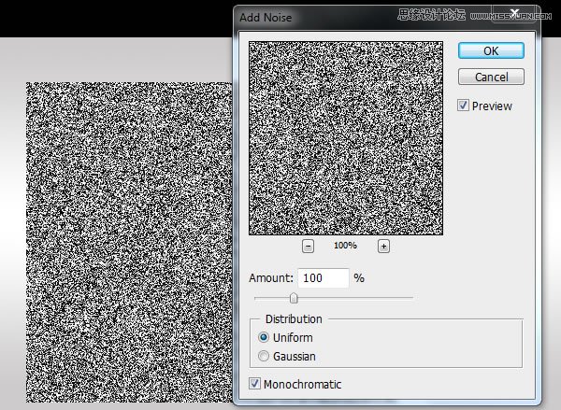Cancel the Add Noise filter

coord(491,77)
